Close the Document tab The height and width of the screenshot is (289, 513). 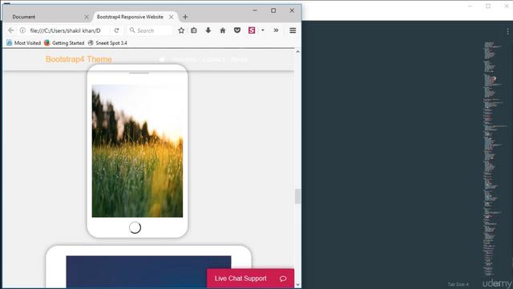(x=87, y=17)
